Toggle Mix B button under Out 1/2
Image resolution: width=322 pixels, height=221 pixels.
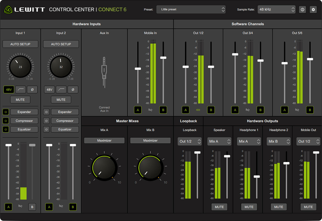(x=211, y=110)
